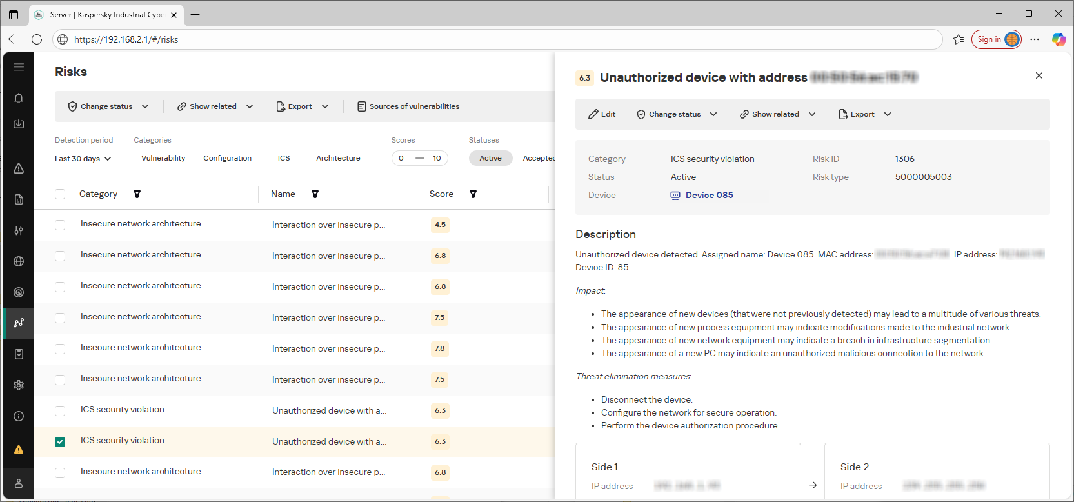Open the Device 085 link
Image resolution: width=1074 pixels, height=502 pixels.
708,195
